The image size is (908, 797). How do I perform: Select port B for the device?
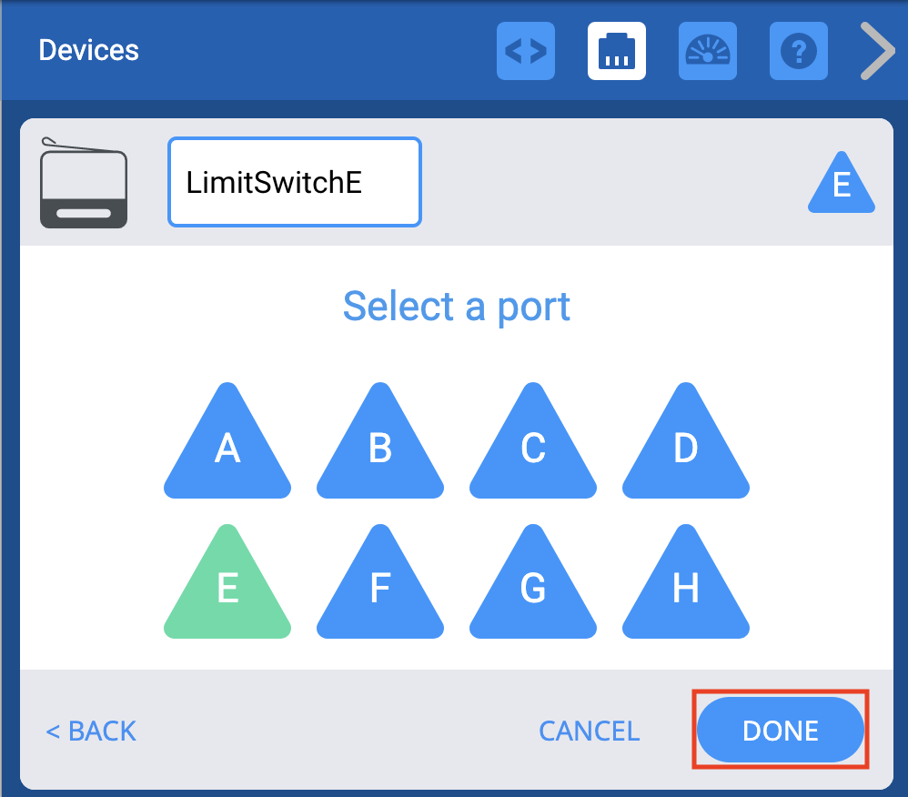pyautogui.click(x=380, y=455)
